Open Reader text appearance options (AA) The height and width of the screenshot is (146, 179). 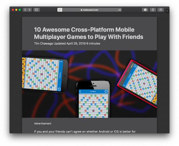coord(119,10)
